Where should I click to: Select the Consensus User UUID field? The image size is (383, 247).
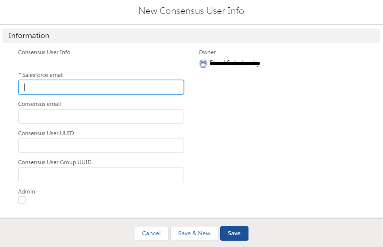point(101,145)
